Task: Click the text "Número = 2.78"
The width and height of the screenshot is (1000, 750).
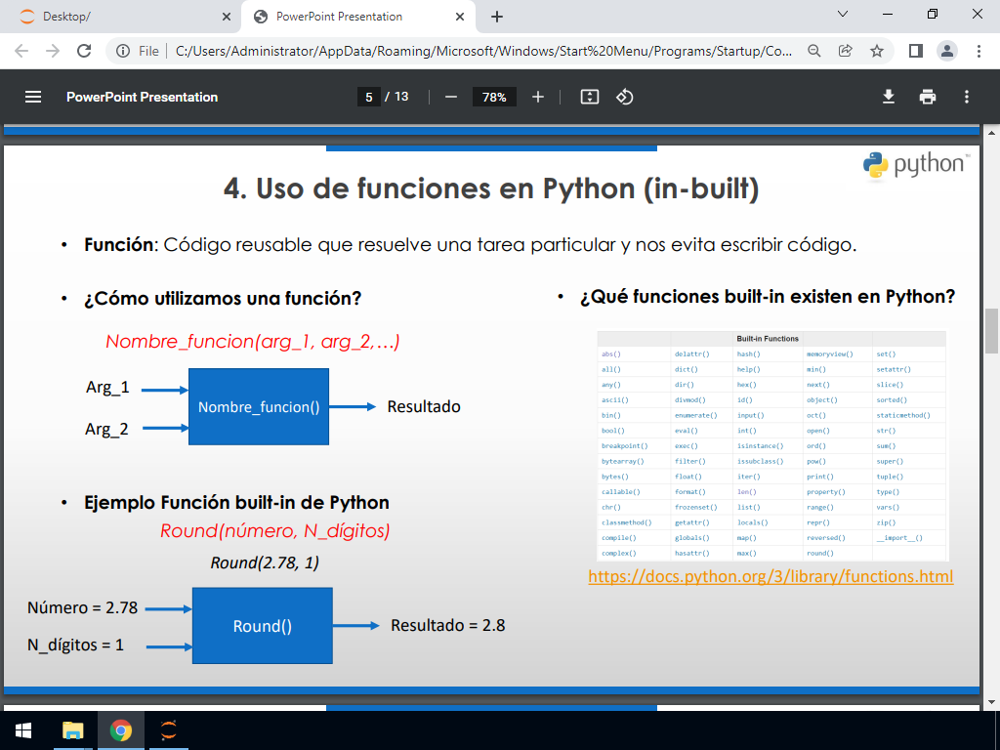Action: click(x=82, y=607)
